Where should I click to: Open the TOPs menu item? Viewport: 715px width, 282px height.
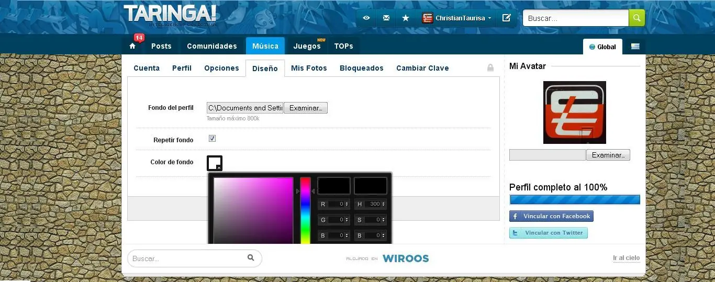[x=344, y=46]
